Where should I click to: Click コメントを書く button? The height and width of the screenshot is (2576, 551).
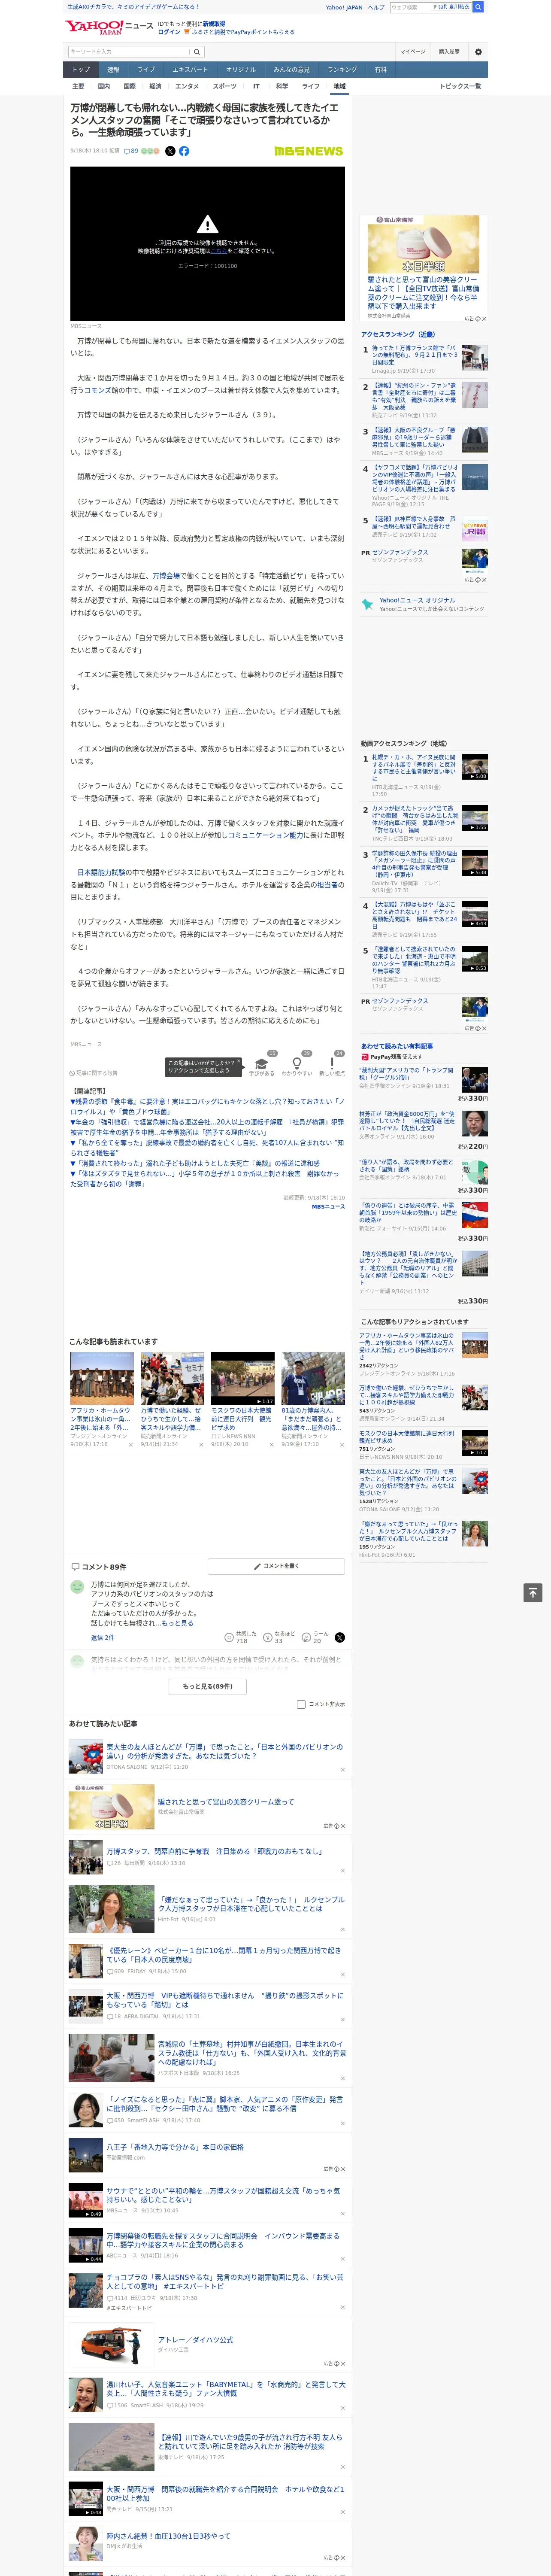276,1566
